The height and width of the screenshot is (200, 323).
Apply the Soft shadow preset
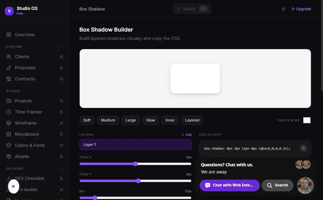coord(87,120)
